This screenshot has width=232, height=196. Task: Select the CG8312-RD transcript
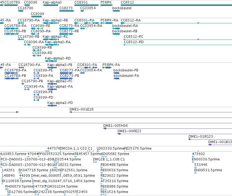[178, 45]
